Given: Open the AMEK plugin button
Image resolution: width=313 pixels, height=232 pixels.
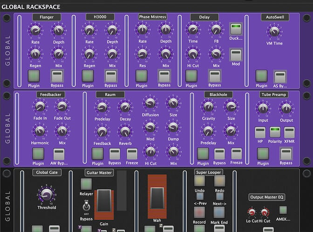Looking at the screenshot, I should coord(283,210).
